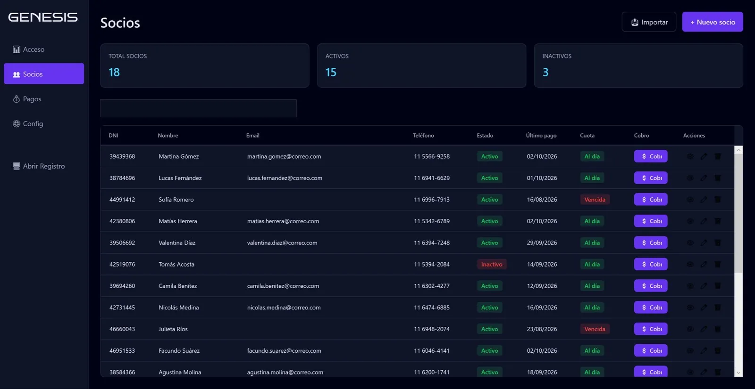The image size is (755, 389).
Task: Click email martina.gomez@correo.com
Action: 284,156
